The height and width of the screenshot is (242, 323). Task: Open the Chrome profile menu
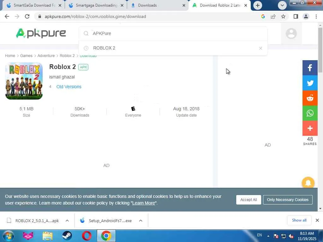pos(306,16)
